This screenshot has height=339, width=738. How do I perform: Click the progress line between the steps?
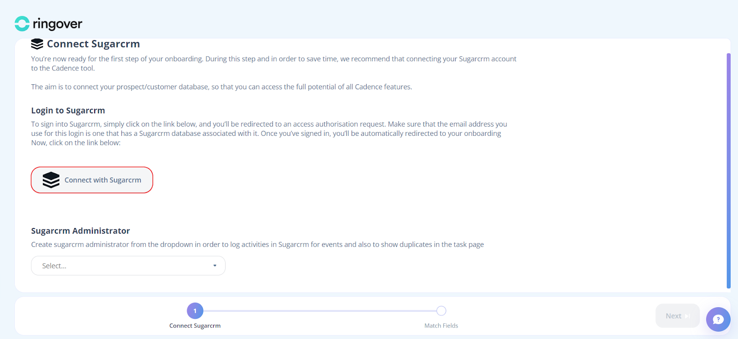coord(320,311)
